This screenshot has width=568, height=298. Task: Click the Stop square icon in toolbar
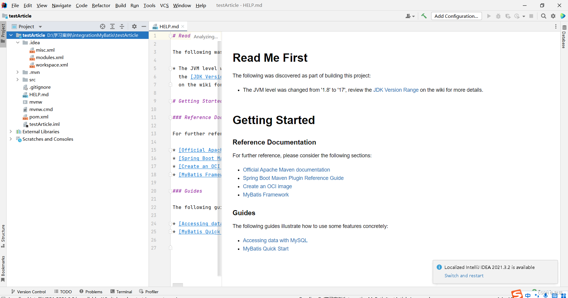pos(531,16)
